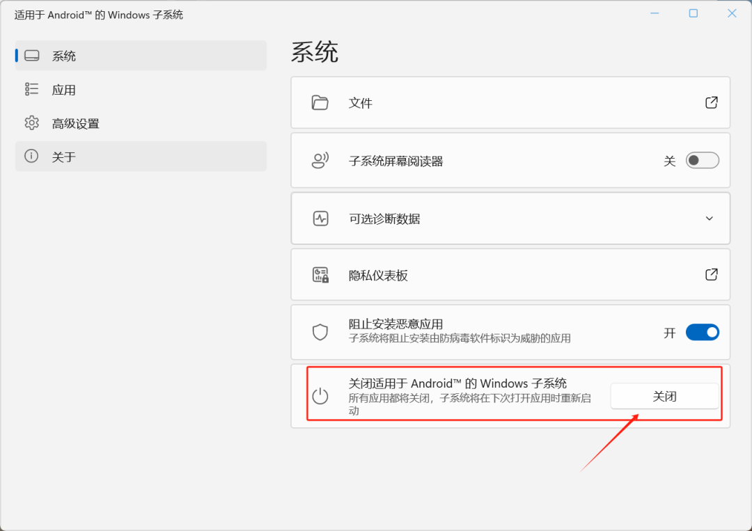
Task: Click the 隐私仪表板 row label
Action: [378, 275]
